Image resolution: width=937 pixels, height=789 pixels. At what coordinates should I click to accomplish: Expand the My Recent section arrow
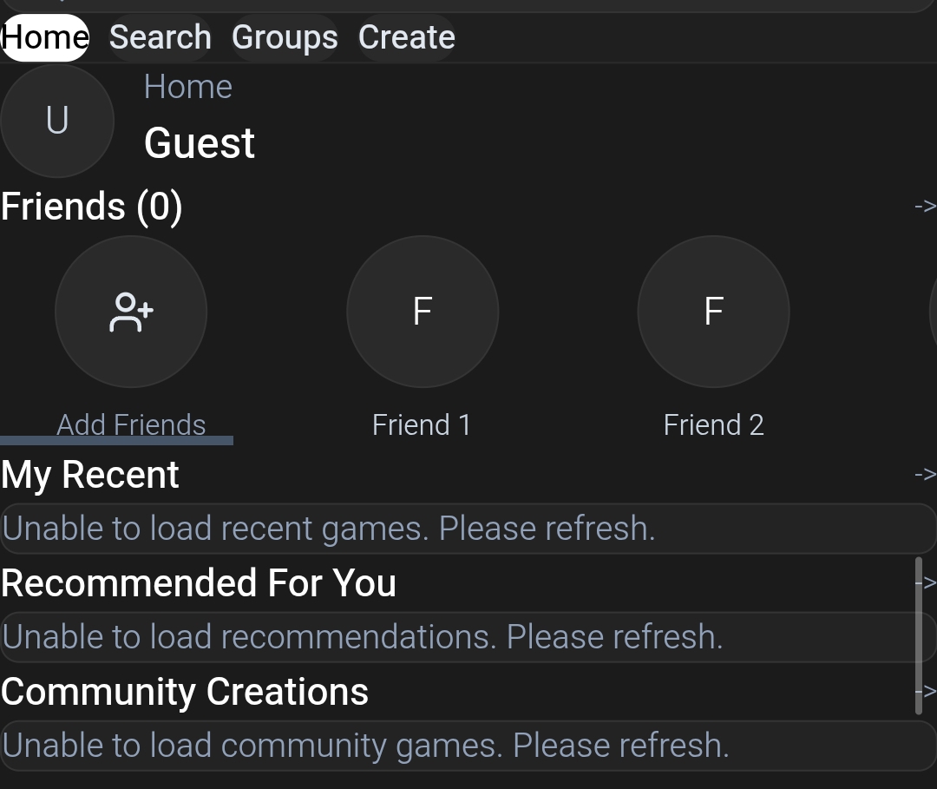click(925, 474)
